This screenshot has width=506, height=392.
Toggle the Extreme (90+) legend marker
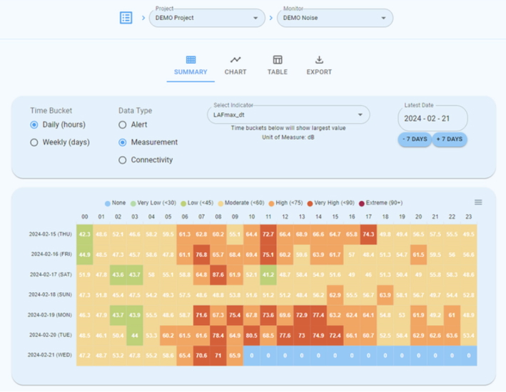coord(361,203)
